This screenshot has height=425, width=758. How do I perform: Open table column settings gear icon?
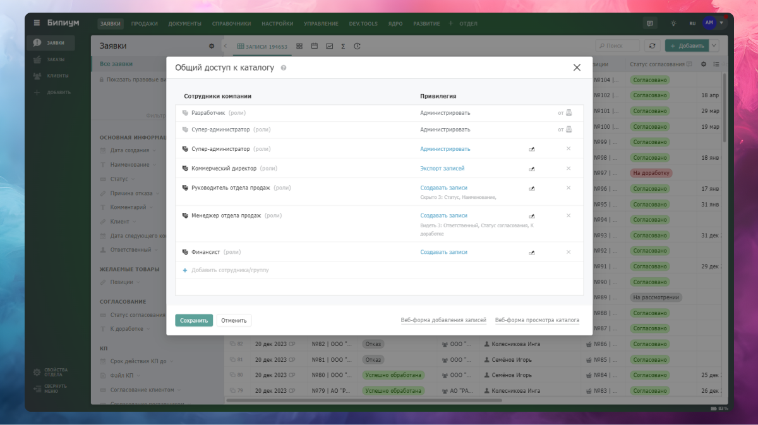point(704,64)
